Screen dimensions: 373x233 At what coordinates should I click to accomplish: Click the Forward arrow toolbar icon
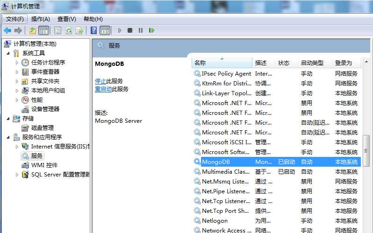pos(18,30)
